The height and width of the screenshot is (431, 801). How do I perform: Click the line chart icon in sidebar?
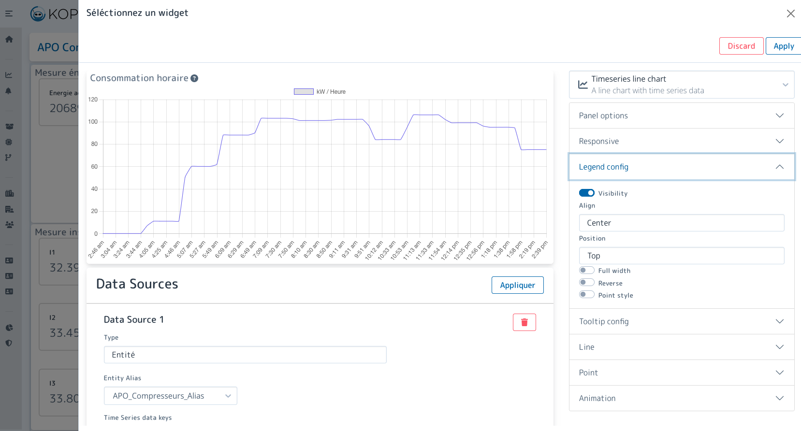click(9, 75)
